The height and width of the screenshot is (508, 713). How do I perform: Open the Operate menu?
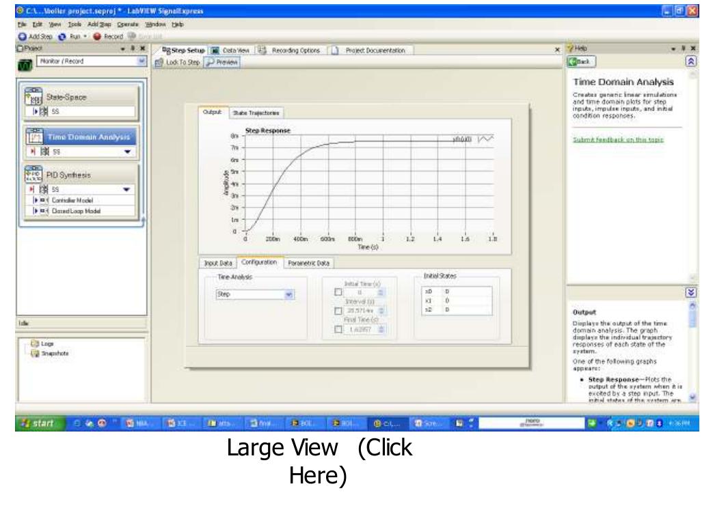pyautogui.click(x=128, y=25)
